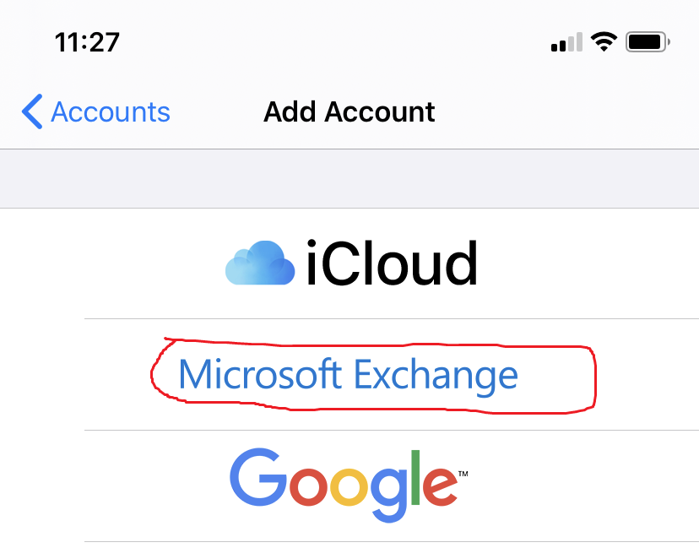Tap the blue capital G of Google
The image size is (699, 548).
(x=258, y=477)
